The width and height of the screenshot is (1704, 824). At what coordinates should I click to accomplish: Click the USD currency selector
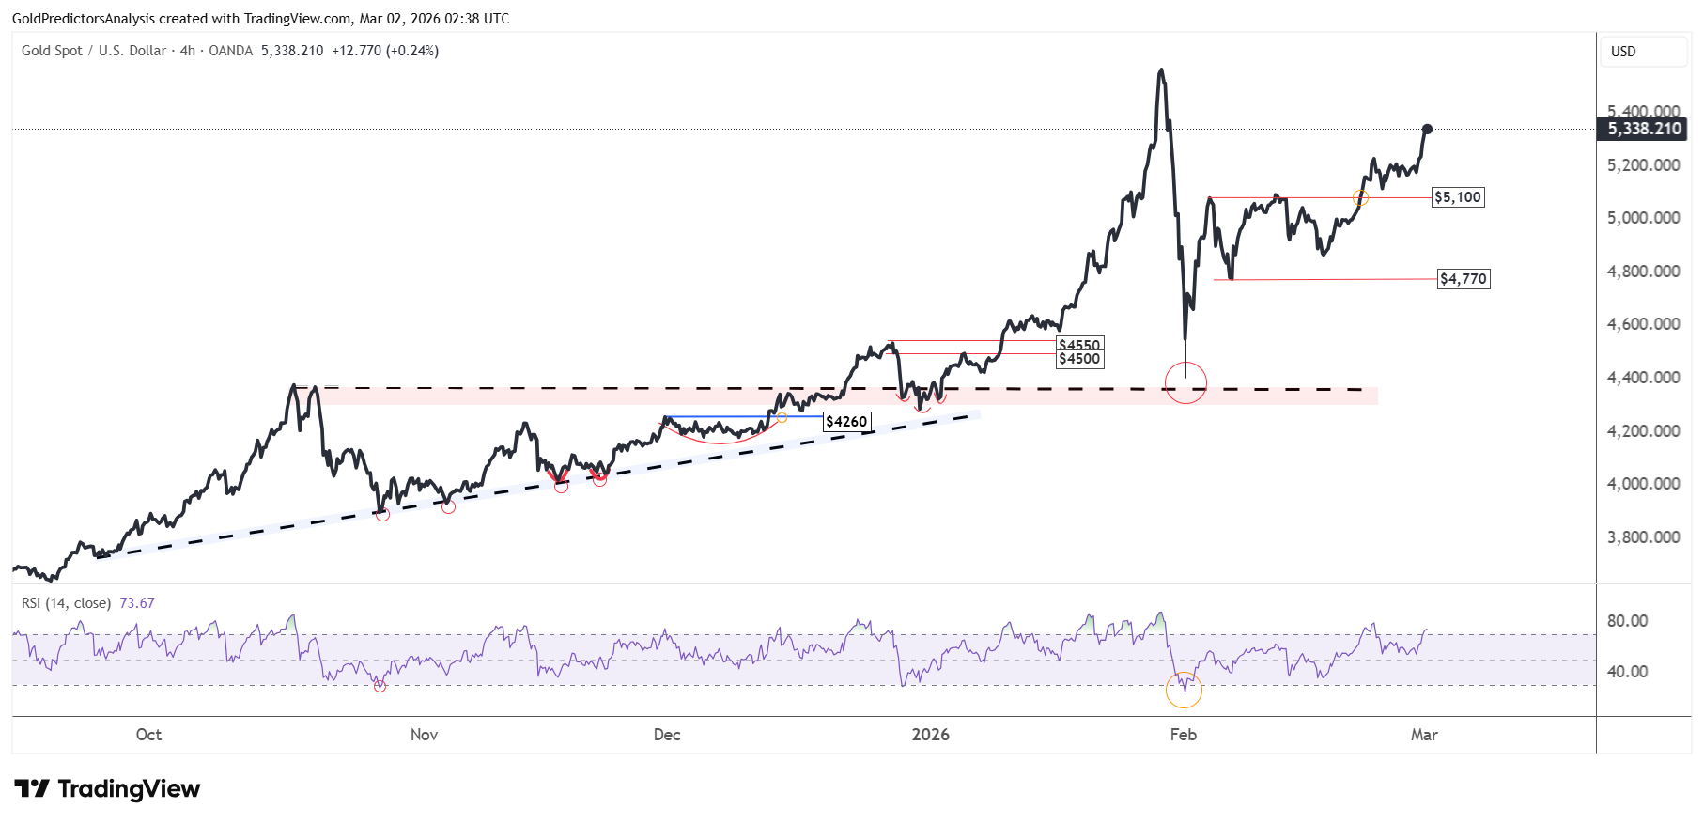click(1644, 52)
